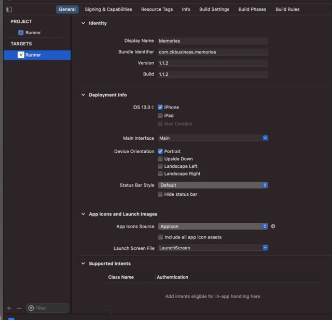
Task: Collapse the Identity section
Action: coord(83,23)
